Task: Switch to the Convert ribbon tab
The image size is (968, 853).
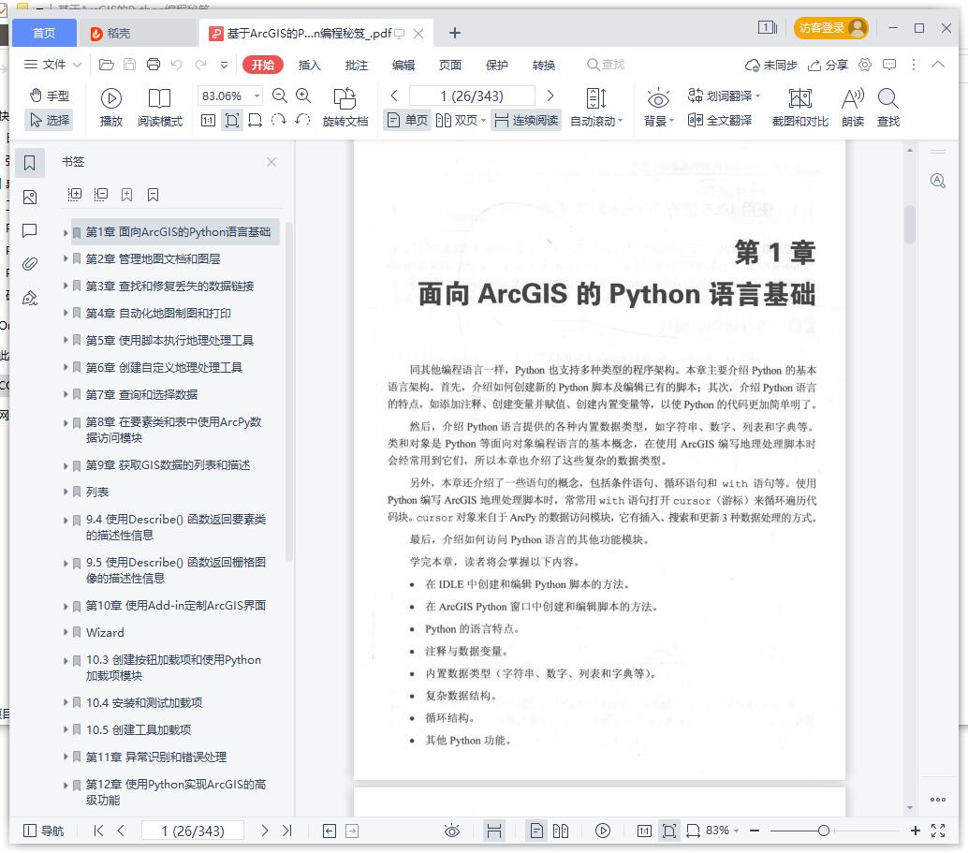Action: (x=544, y=65)
